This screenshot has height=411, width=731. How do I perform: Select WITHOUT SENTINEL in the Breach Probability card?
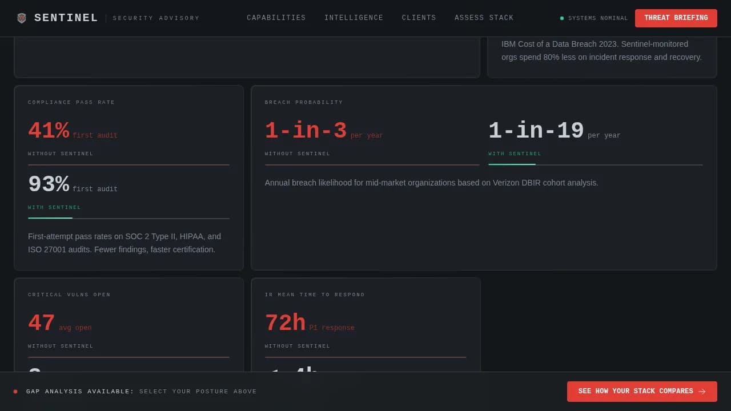[297, 154]
